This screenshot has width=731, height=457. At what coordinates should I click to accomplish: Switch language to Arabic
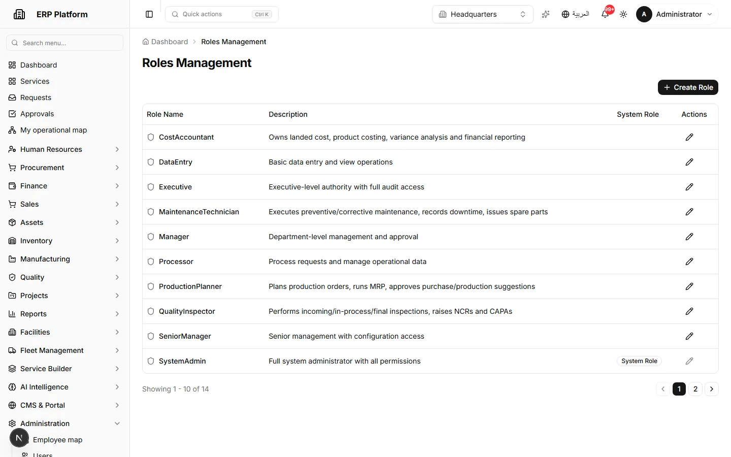pyautogui.click(x=575, y=14)
